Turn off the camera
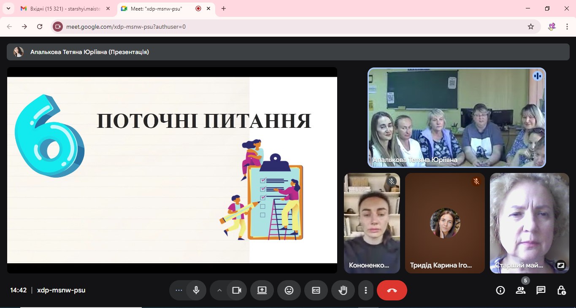 [237, 290]
